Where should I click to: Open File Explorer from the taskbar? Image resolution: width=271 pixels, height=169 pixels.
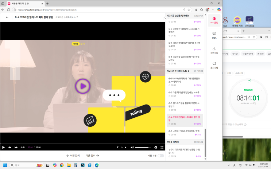tap(69, 165)
